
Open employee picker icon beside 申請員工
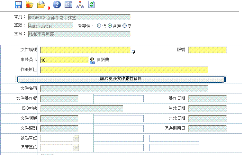click(92, 60)
